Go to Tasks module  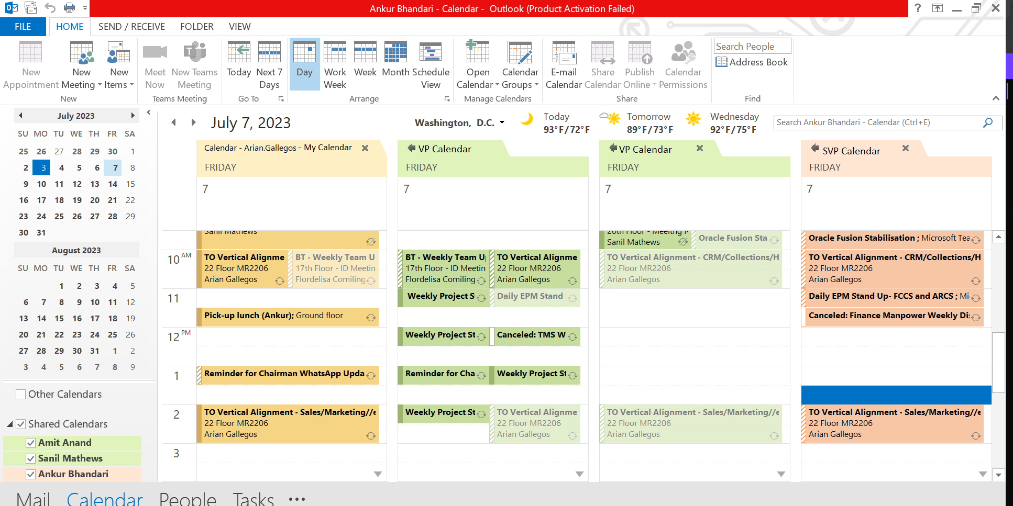tap(254, 498)
